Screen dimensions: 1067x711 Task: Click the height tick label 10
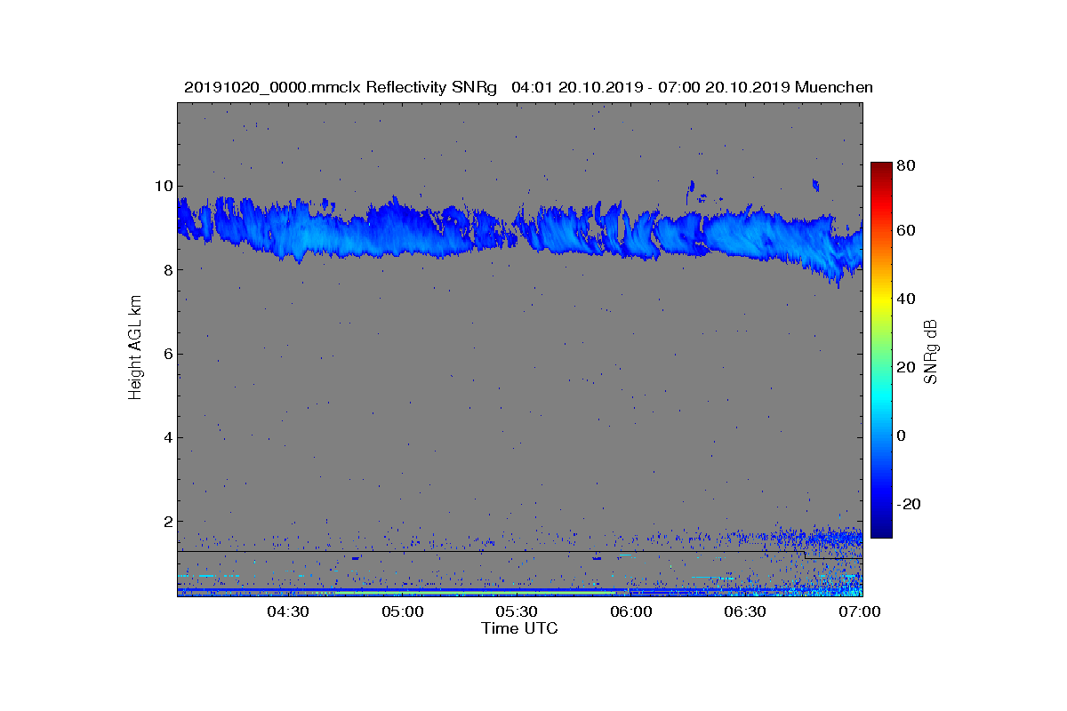pyautogui.click(x=163, y=186)
